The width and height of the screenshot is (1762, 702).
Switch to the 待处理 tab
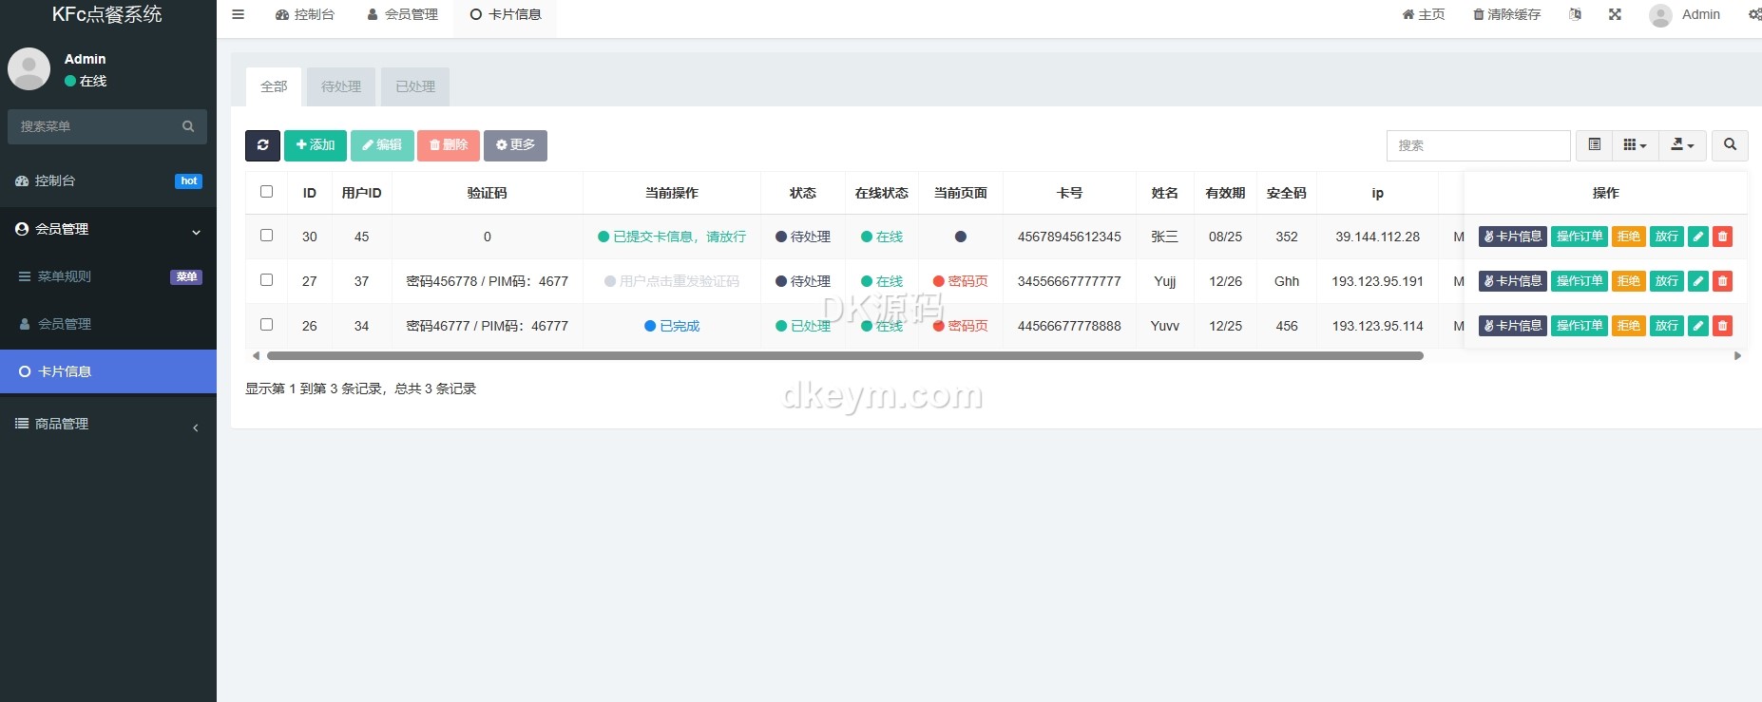341,86
